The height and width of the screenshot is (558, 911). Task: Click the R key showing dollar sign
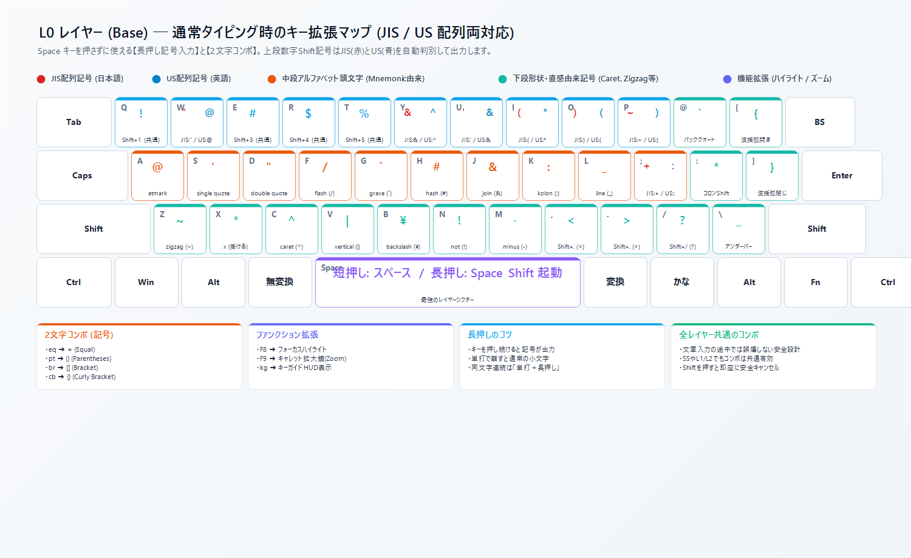(309, 122)
